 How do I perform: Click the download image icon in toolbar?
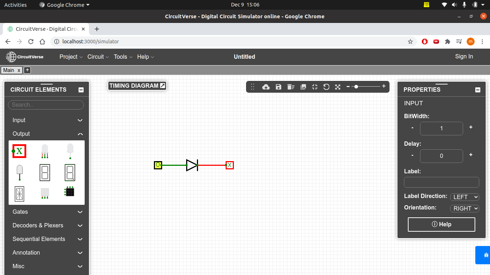(303, 87)
